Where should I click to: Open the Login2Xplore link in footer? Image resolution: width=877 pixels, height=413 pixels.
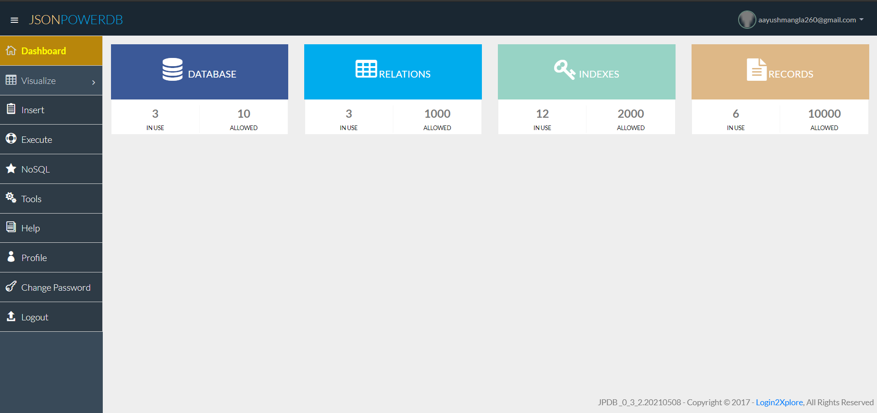tap(779, 402)
